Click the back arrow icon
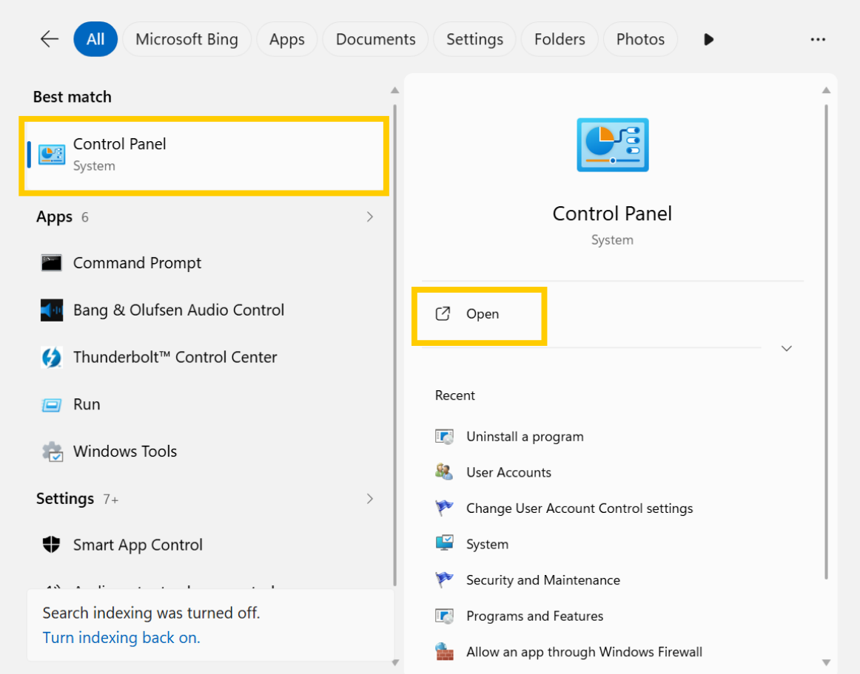 pyautogui.click(x=50, y=39)
